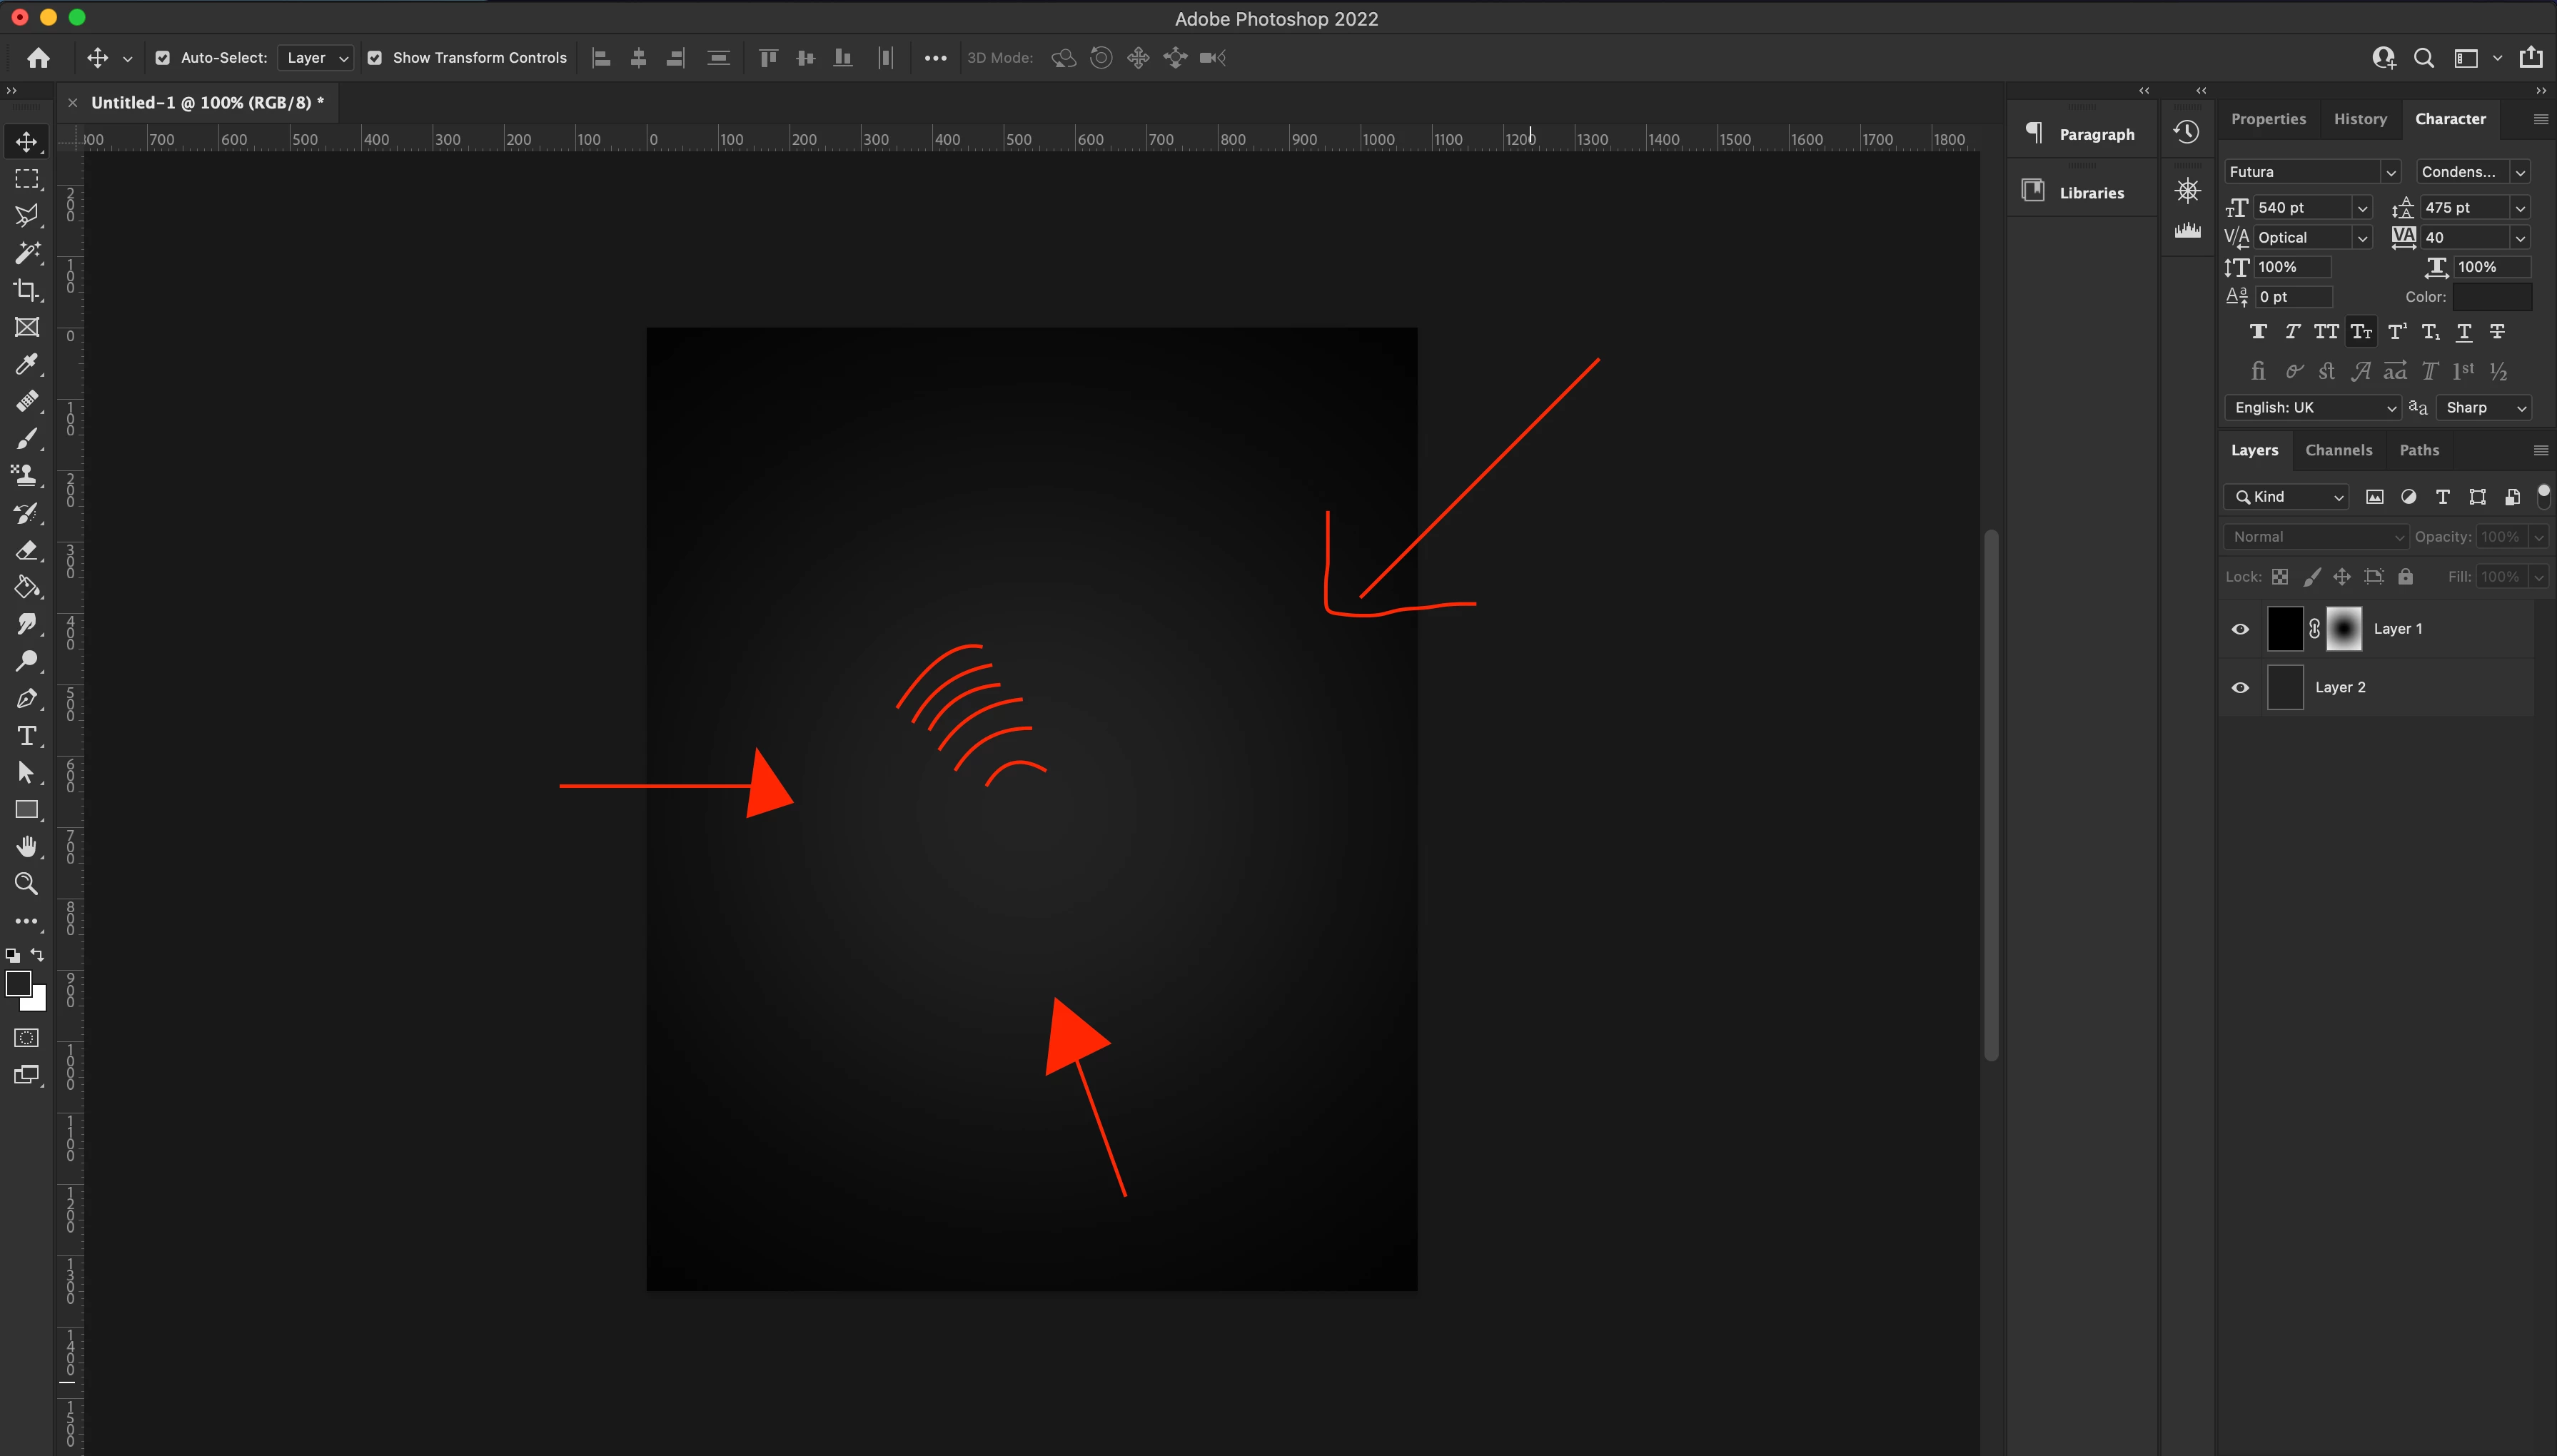Select the Zoom tool
Screen dimensions: 2557x1456
(27, 884)
